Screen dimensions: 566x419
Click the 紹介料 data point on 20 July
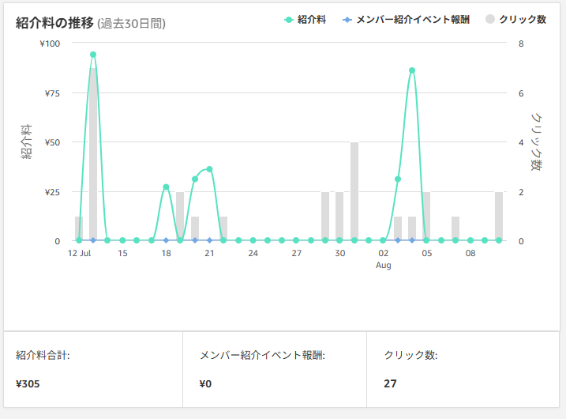point(195,179)
